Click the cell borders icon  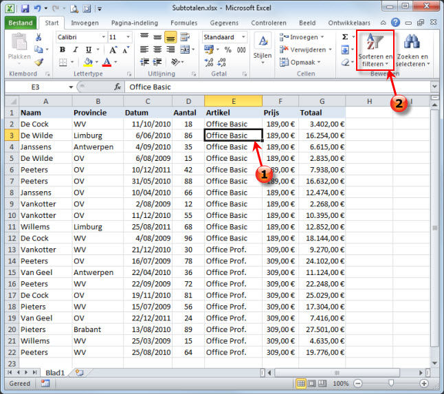tap(63, 62)
